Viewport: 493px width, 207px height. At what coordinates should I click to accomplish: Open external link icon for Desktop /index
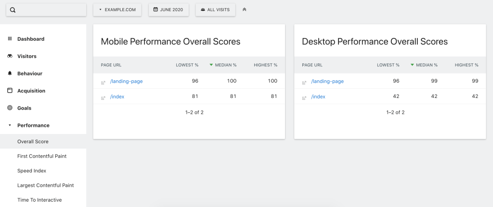click(x=304, y=98)
